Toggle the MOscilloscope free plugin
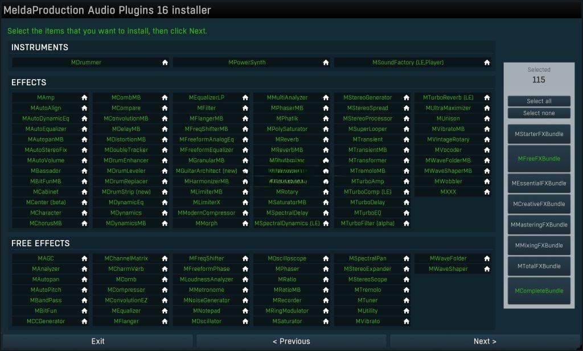 coord(287,259)
